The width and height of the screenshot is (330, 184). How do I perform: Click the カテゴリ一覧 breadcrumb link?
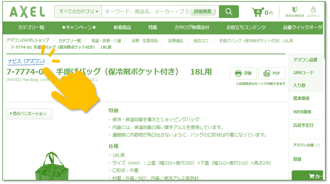pyautogui.click(x=70, y=41)
